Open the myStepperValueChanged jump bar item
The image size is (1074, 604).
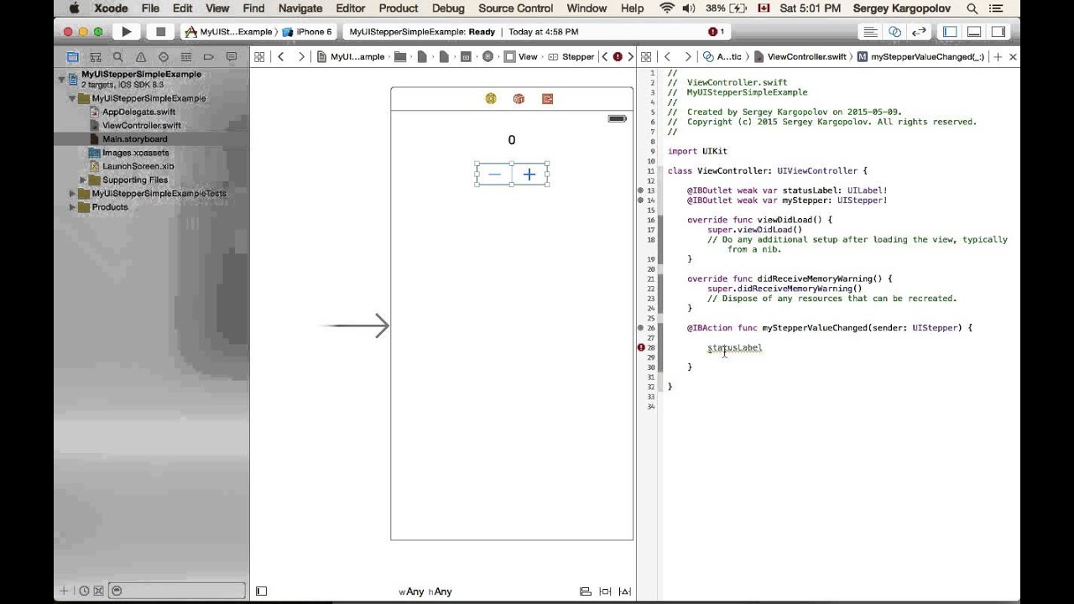(920, 57)
